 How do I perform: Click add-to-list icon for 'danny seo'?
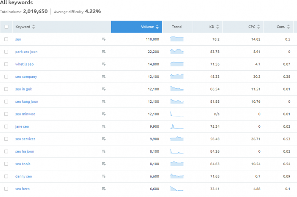104,176
